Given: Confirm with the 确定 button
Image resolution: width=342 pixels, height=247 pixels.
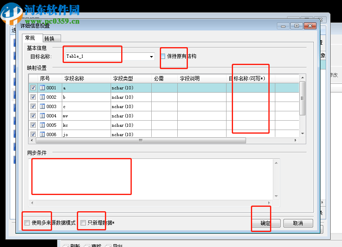Looking at the screenshot, I should point(266,223).
